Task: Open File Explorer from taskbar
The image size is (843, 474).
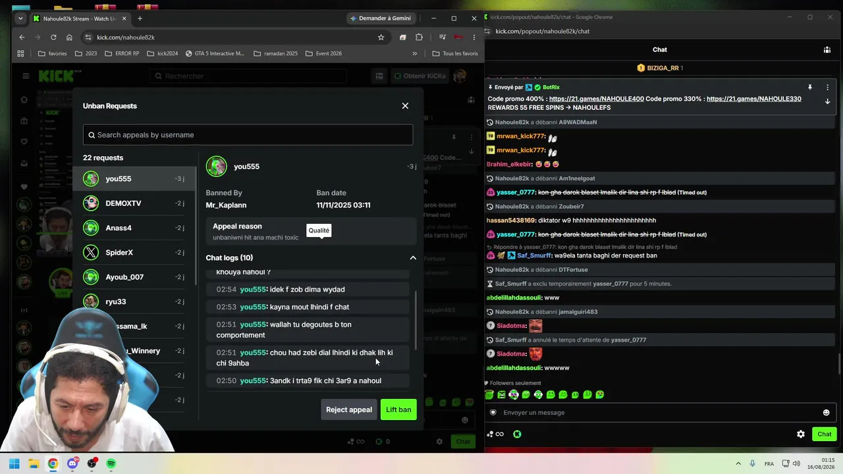Action: (34, 464)
